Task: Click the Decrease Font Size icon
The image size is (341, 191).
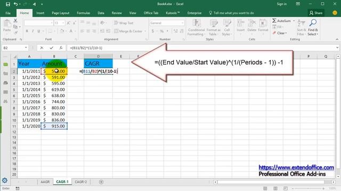Action: [x=75, y=23]
